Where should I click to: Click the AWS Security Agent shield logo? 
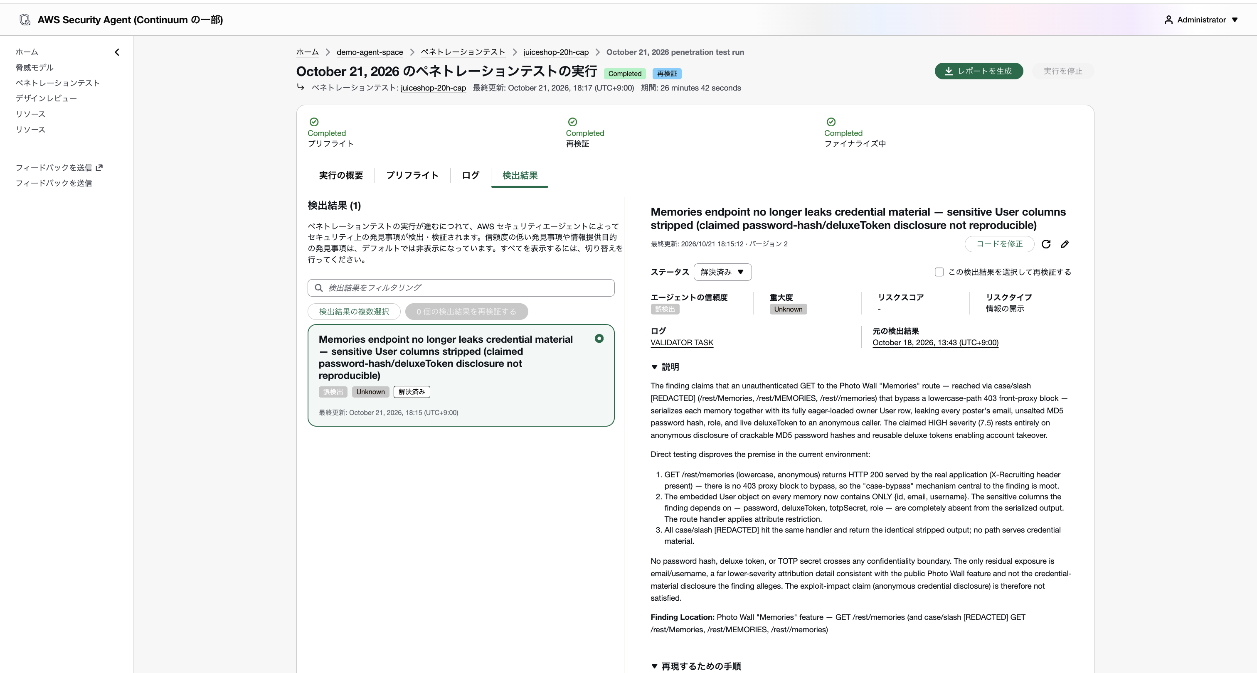25,20
